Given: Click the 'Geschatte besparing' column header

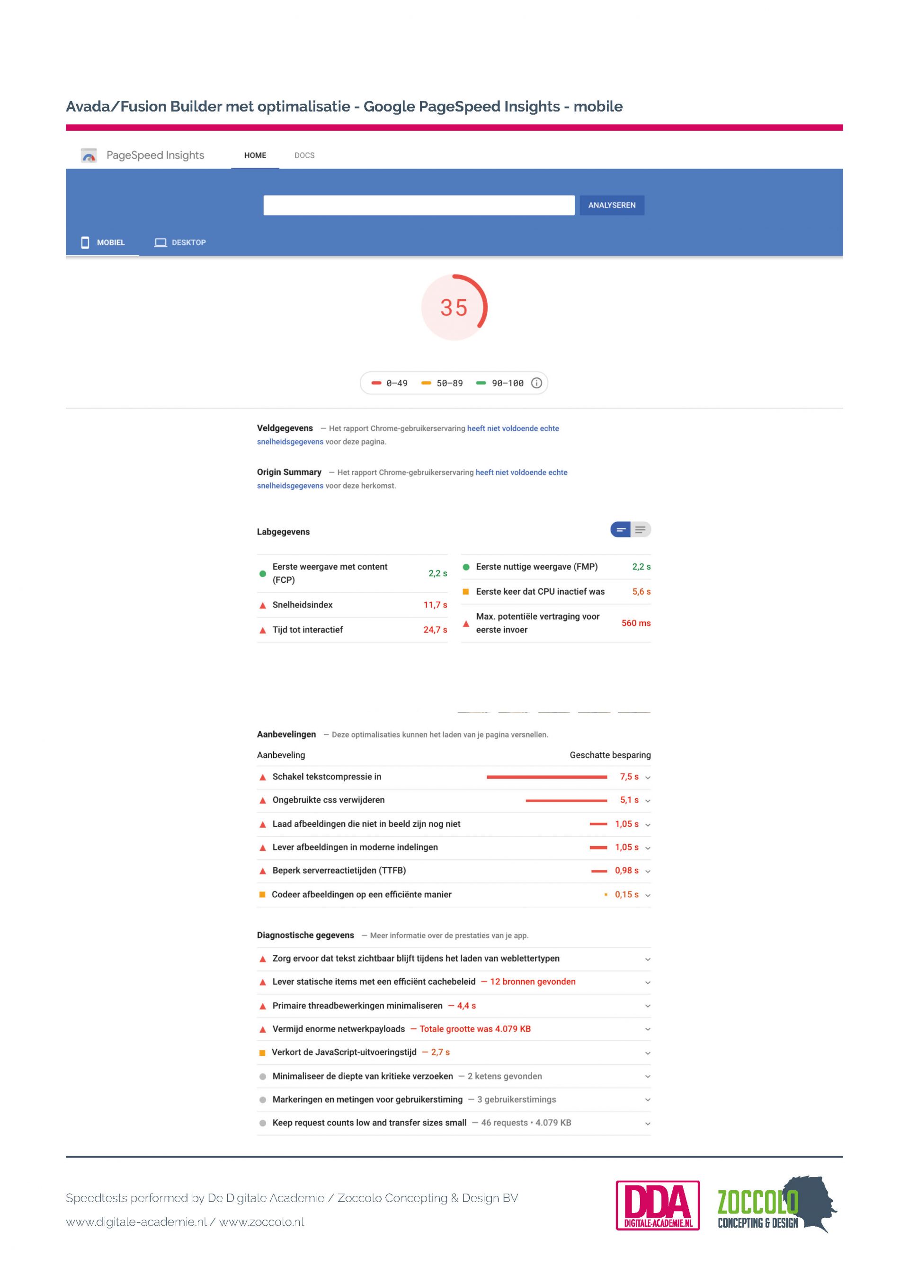Looking at the screenshot, I should pyautogui.click(x=610, y=755).
